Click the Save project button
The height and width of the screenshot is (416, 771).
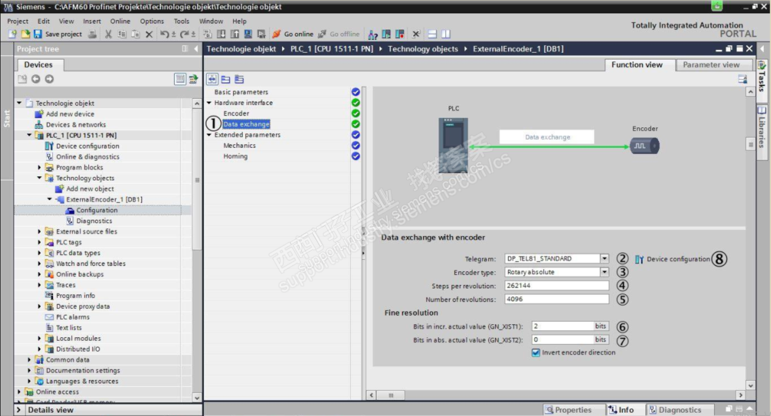tap(58, 34)
